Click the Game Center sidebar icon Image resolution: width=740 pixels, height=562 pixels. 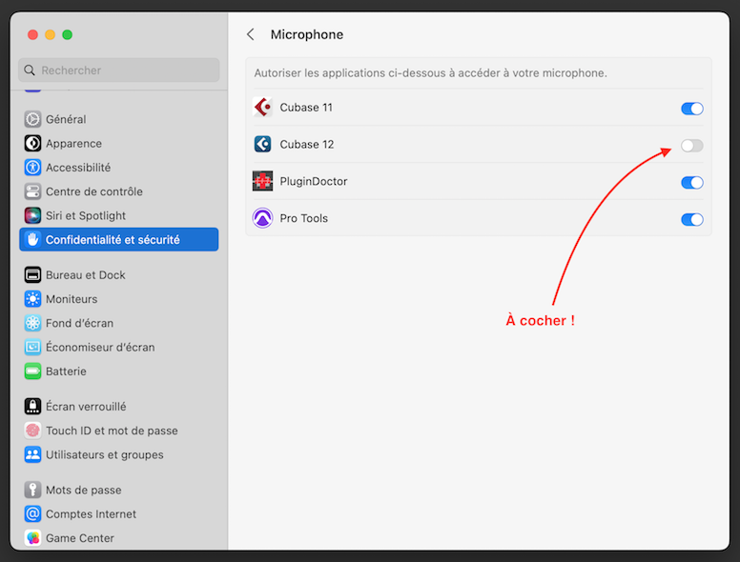33,538
